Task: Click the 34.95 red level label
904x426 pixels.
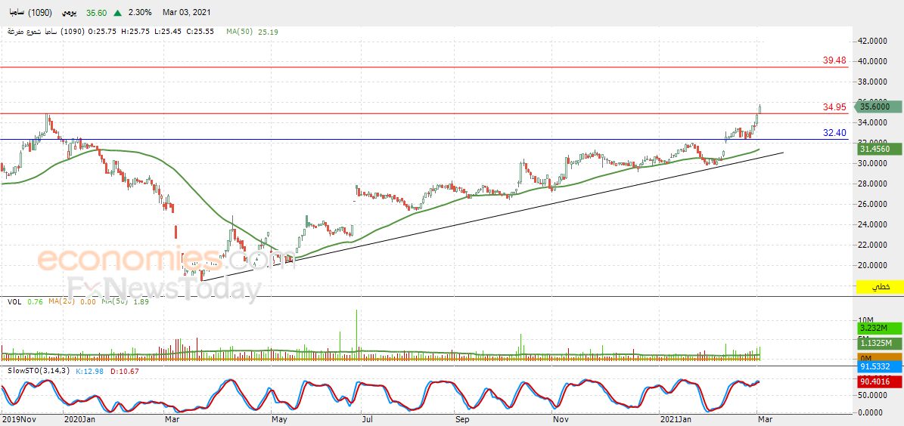Action: 834,107
